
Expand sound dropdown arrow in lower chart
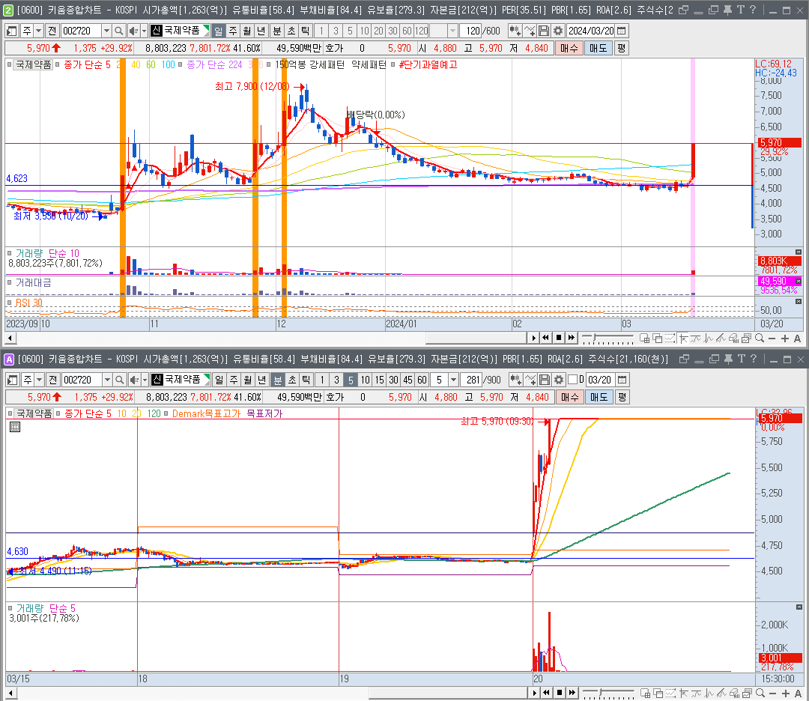click(x=145, y=380)
